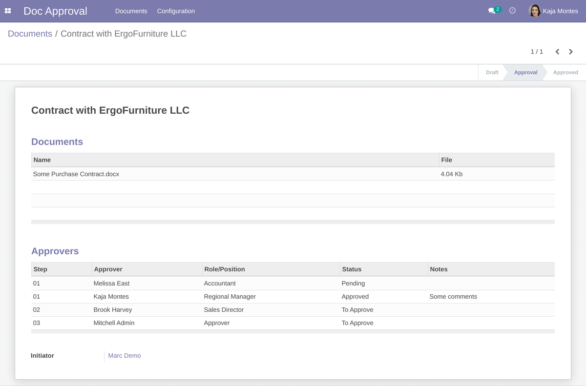Open the Marc Demo initiator link

125,356
